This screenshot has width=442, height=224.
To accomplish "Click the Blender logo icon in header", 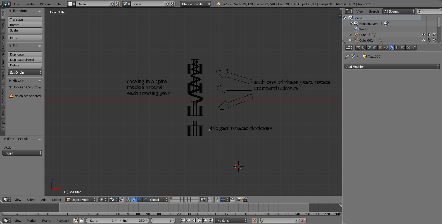I will tap(218, 4).
